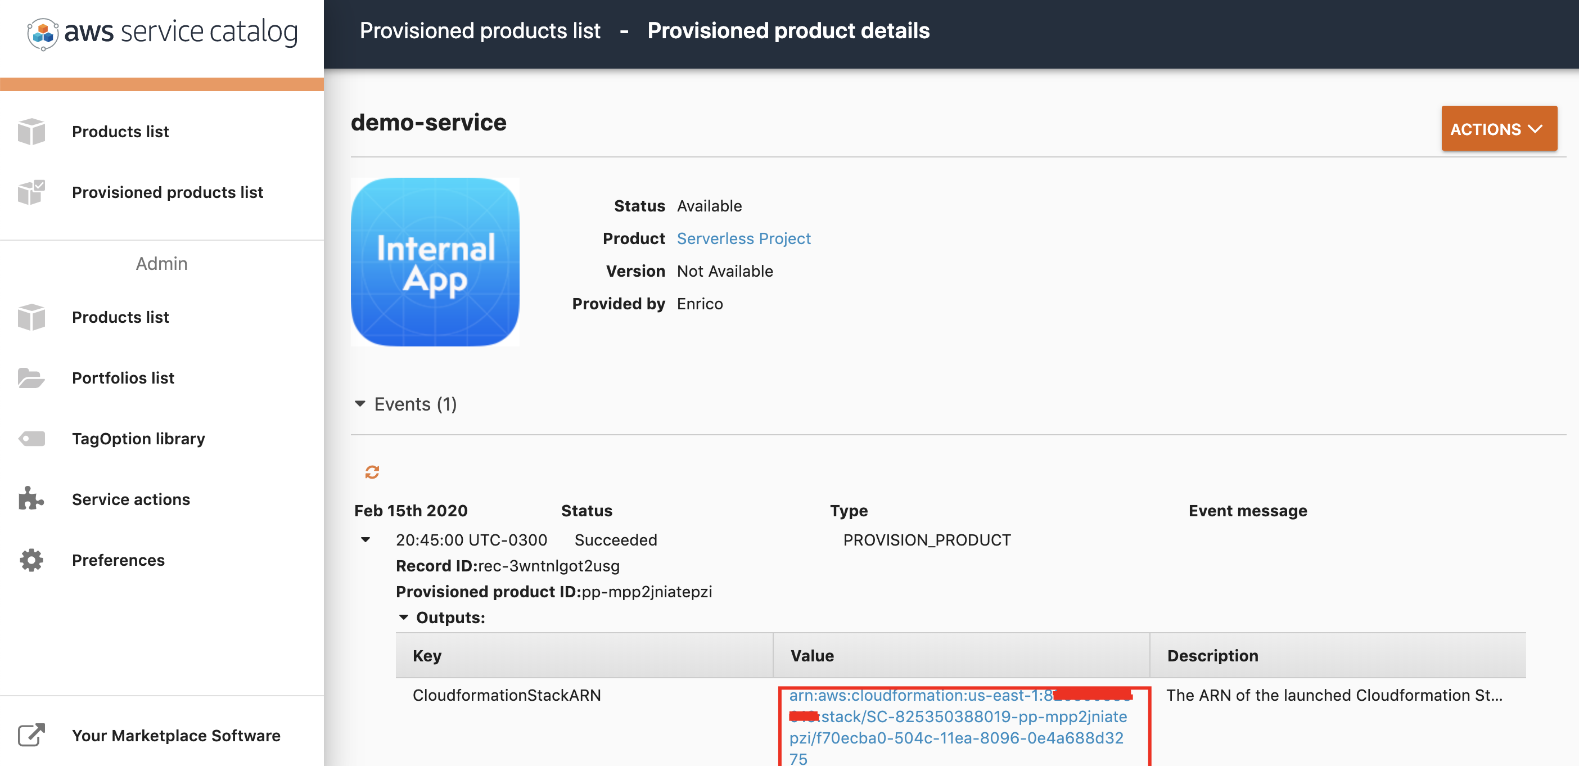Click the Marketplace Software external link icon
The width and height of the screenshot is (1579, 766).
pos(31,735)
